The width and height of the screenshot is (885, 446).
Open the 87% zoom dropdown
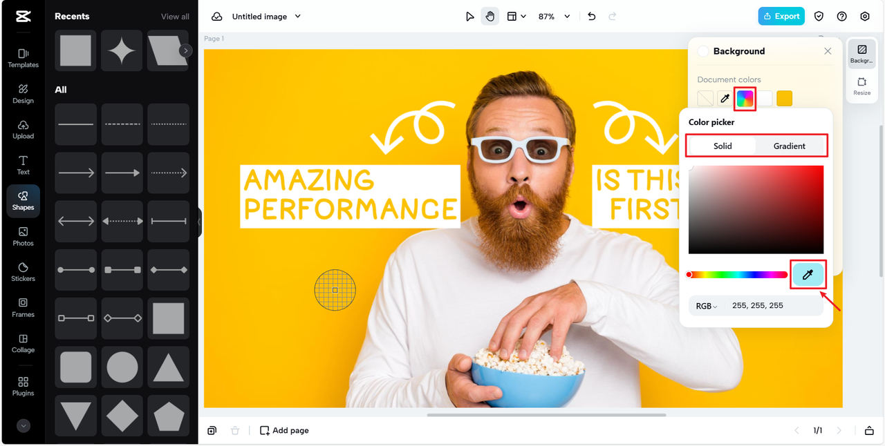[x=555, y=17]
